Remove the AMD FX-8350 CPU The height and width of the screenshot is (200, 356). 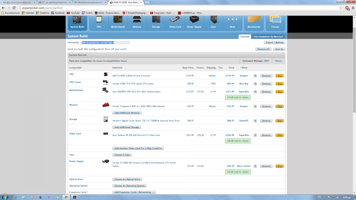click(x=266, y=76)
